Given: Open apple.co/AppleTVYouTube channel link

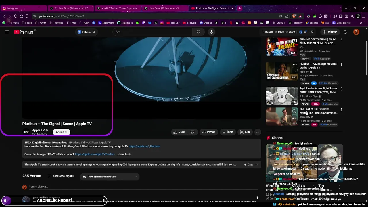Looking at the screenshot, I should point(95,154).
